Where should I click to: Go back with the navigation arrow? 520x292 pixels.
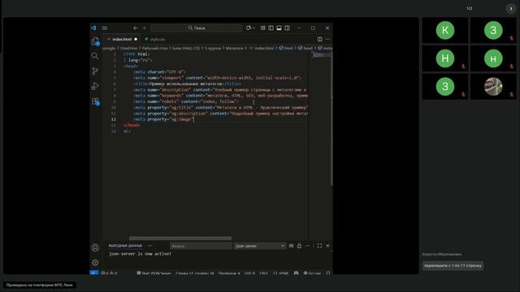point(136,28)
